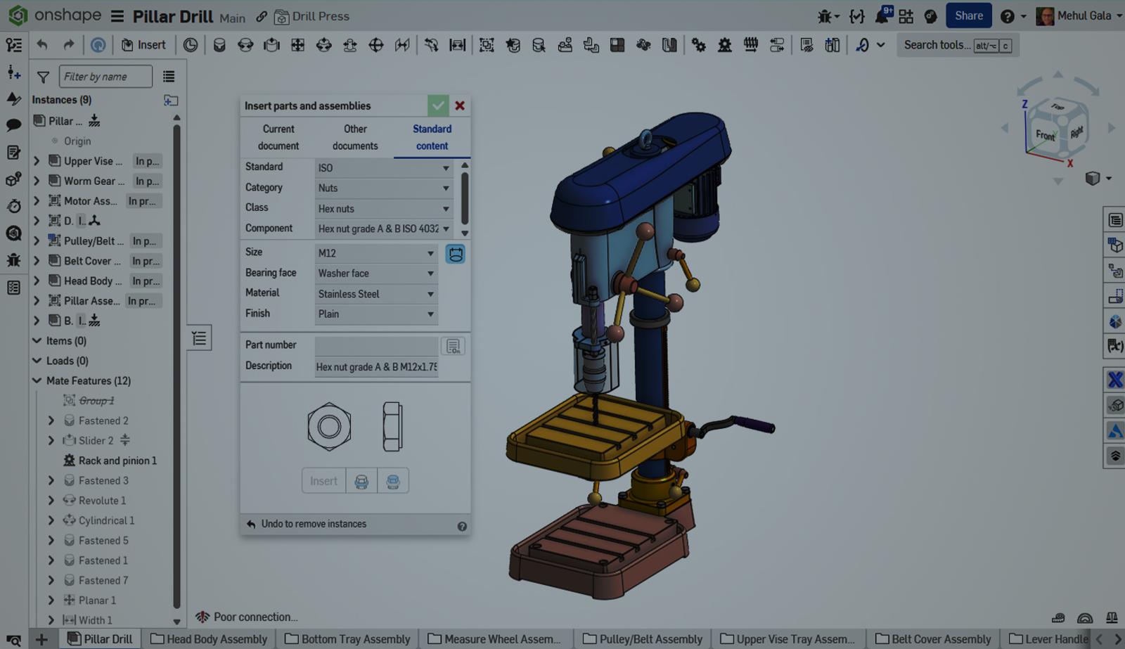Strike through Group 1 mate feature
Screen dimensions: 1125x649
point(96,401)
